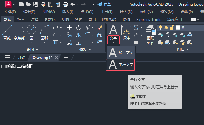Image resolution: width=204 pixels, height=125 pixels.
Task: Toggle layer 0 lock icon
Action: tap(172, 28)
